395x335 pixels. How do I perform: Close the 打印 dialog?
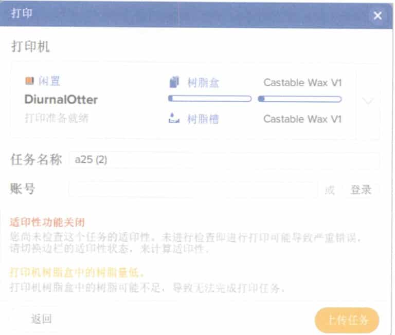coord(378,16)
